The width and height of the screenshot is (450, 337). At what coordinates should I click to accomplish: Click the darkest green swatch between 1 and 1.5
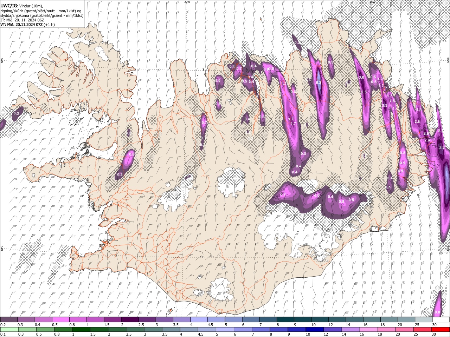pyautogui.click(x=81, y=329)
